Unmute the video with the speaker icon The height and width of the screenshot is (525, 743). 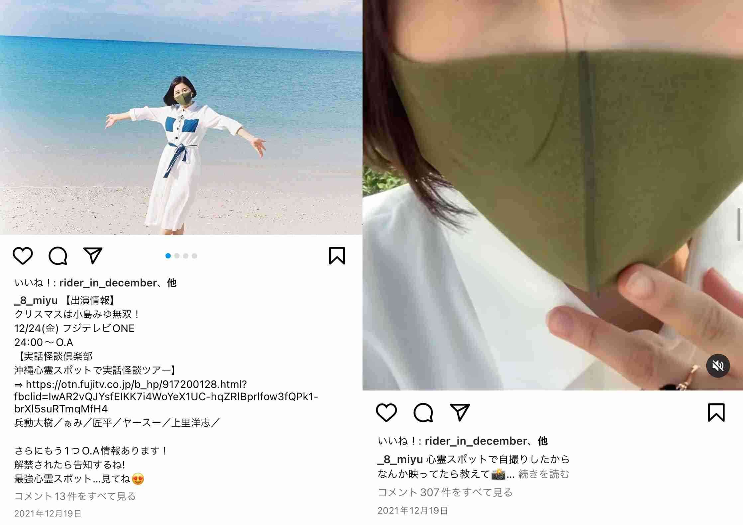pos(718,366)
